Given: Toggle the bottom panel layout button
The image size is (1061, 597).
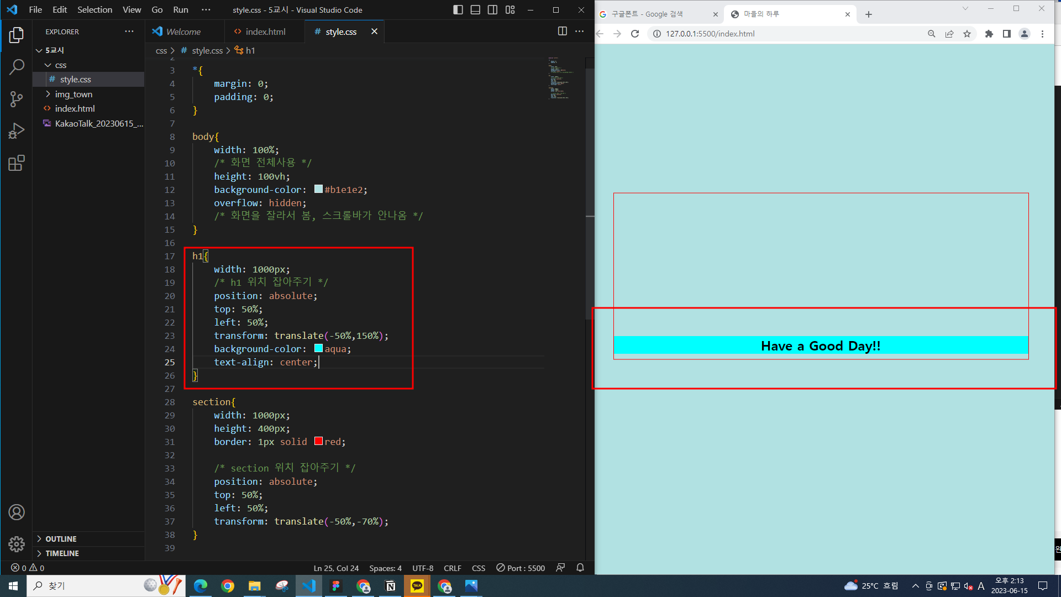Looking at the screenshot, I should 475,10.
